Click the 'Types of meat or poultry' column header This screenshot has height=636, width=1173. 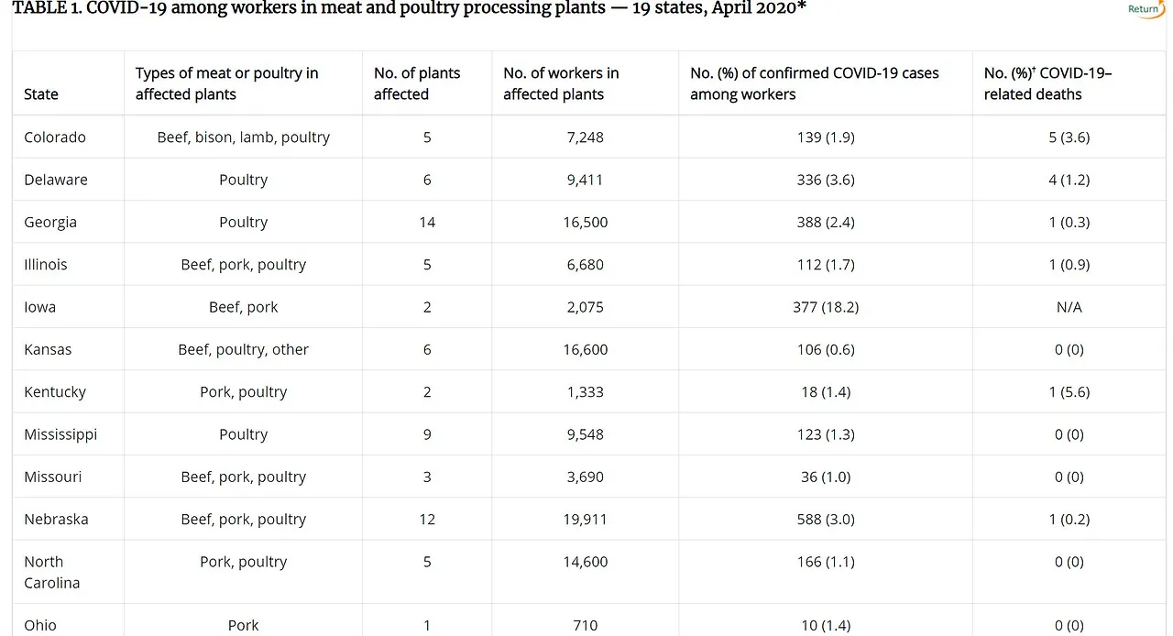click(x=226, y=83)
